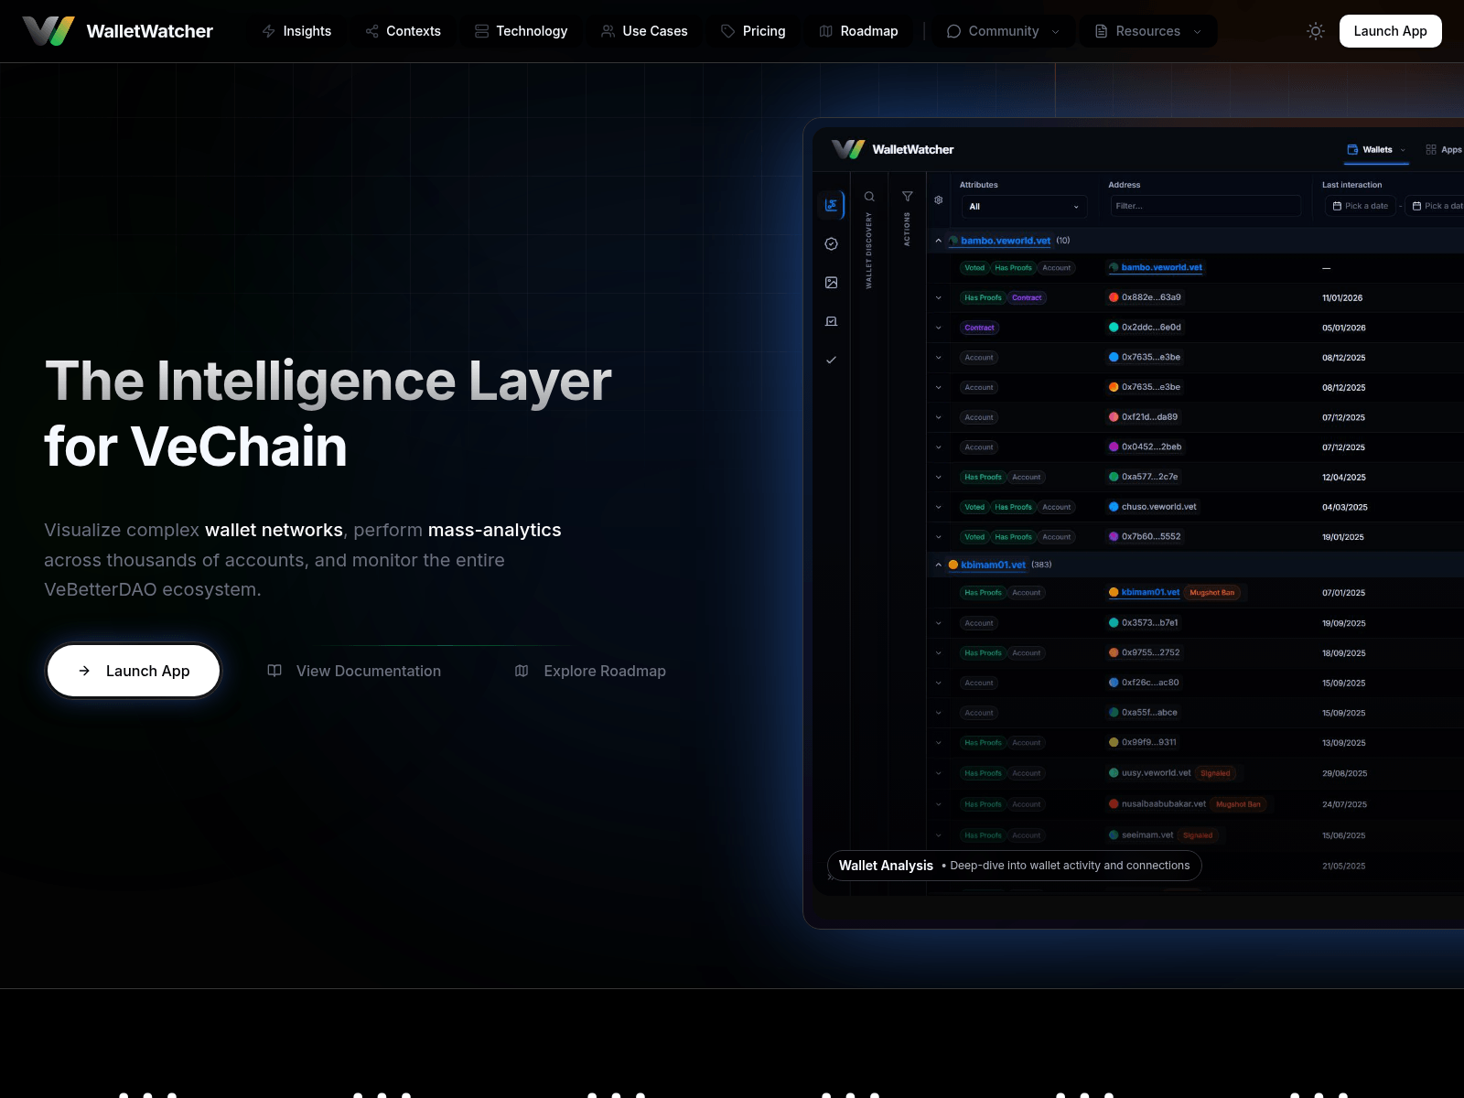Click the blue avatar dot of chuso.veworld.vet
The image size is (1464, 1098).
(1114, 506)
